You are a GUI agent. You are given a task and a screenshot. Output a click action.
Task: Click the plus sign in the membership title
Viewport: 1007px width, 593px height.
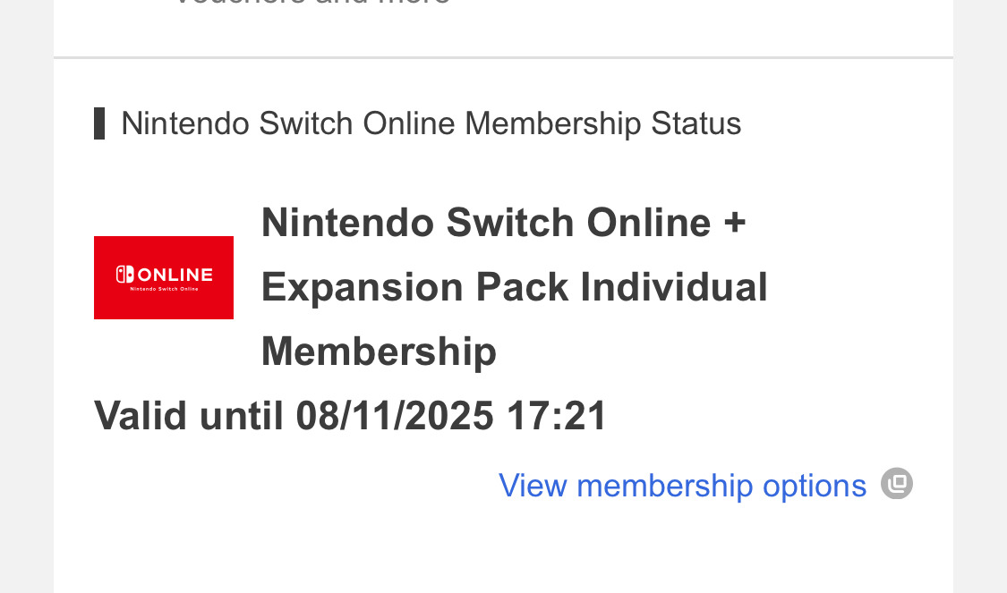[734, 223]
